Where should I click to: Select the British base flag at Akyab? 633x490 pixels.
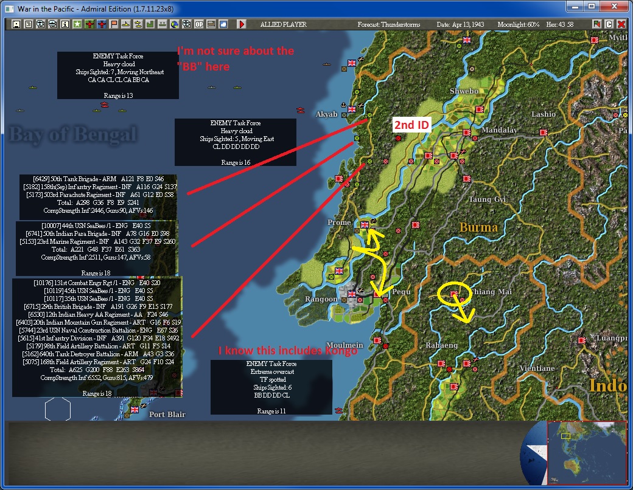click(x=352, y=109)
